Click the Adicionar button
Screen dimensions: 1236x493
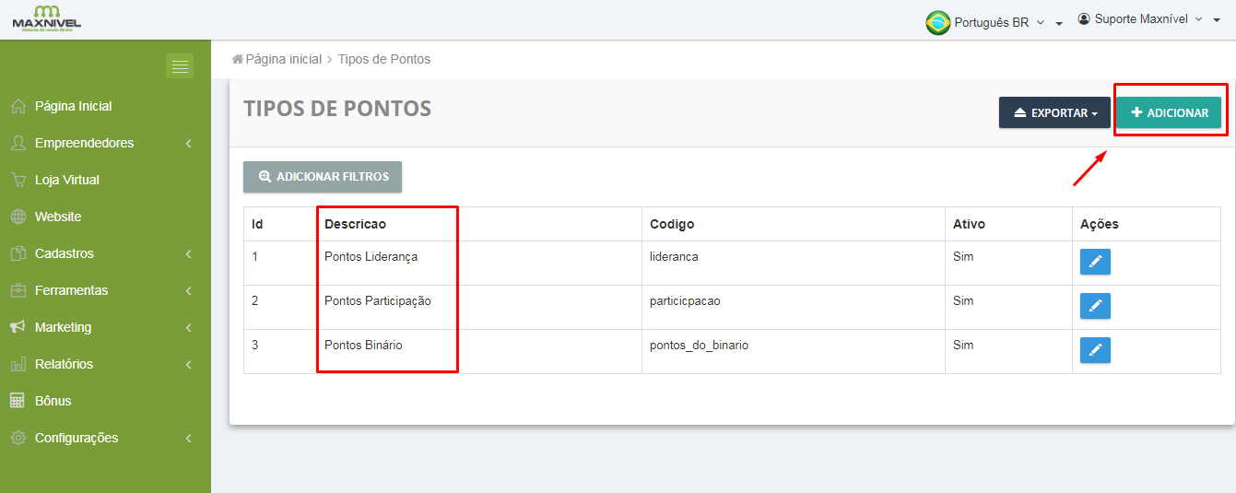tap(1169, 113)
